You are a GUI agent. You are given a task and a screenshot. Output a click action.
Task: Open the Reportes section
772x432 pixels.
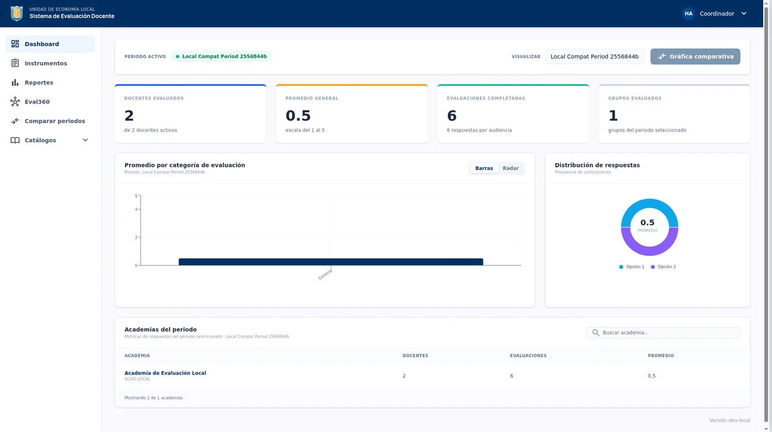tap(50, 83)
